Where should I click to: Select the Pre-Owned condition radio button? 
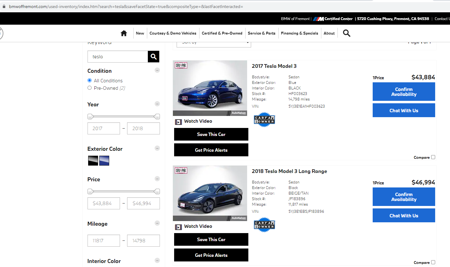[90, 88]
